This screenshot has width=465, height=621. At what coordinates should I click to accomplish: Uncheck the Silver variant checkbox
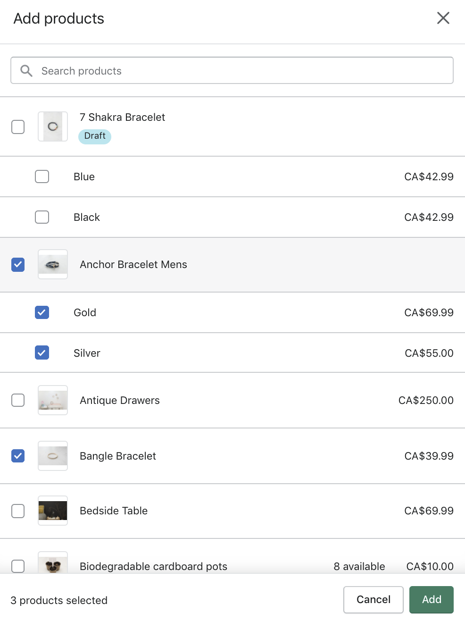[x=42, y=353]
